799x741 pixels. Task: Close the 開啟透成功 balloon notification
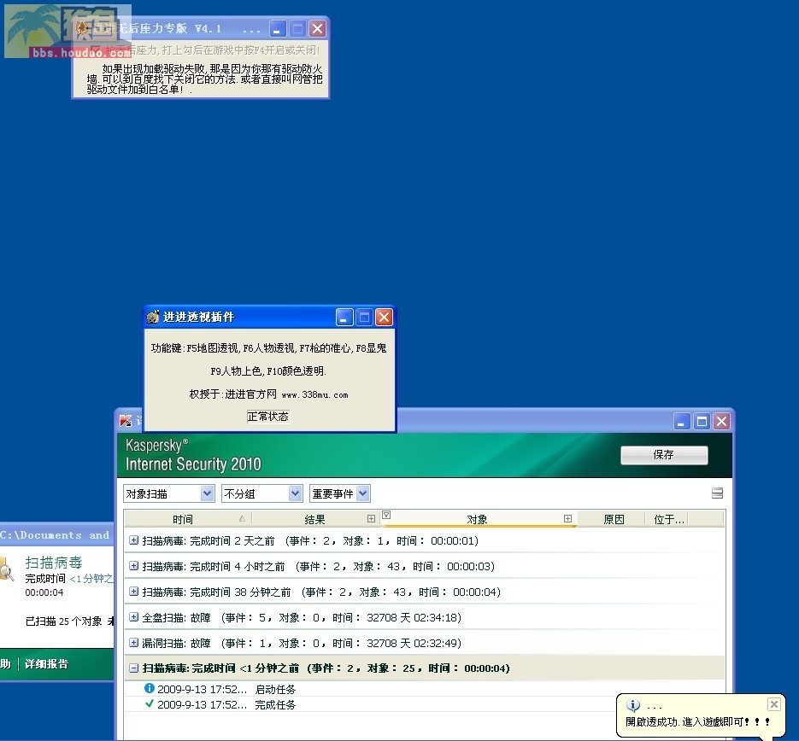[773, 703]
